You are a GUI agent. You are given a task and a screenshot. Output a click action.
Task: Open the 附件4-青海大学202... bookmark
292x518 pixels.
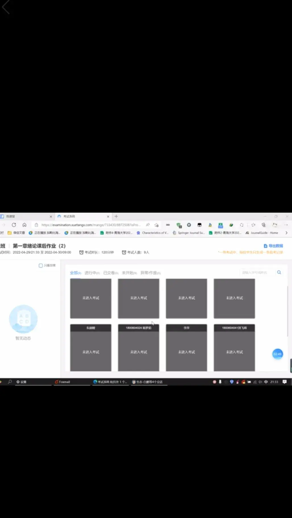pyautogui.click(x=116, y=233)
